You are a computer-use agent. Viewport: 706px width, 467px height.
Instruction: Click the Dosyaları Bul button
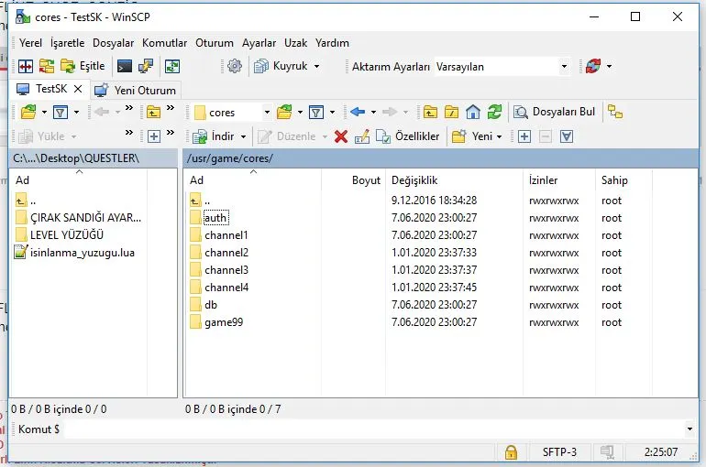555,113
